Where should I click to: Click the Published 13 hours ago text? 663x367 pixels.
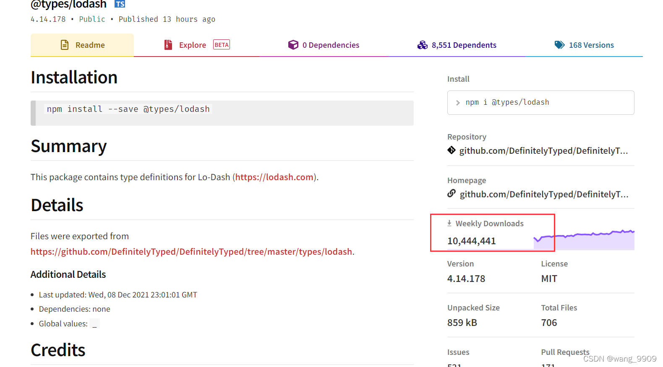(167, 19)
